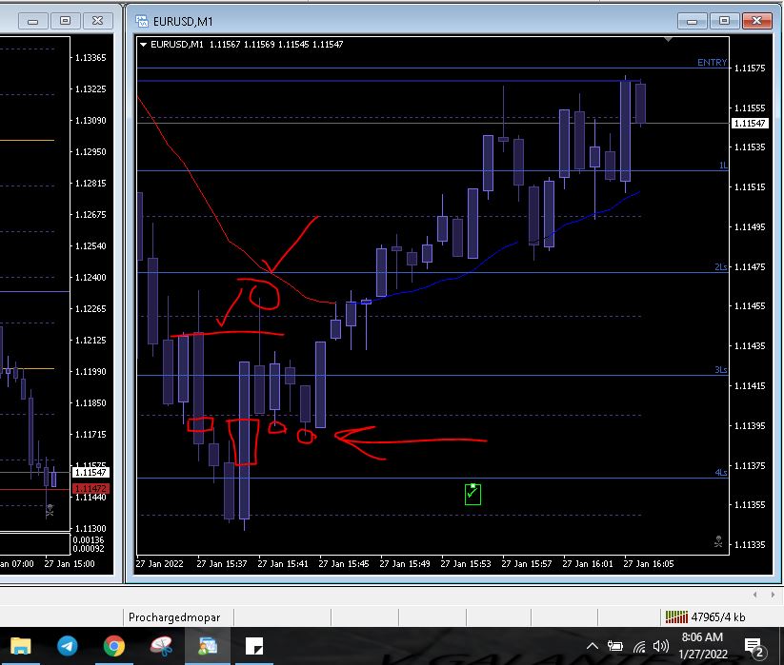Click the 27 Jan 15:00 label in left window
This screenshot has width=784, height=665.
click(x=70, y=563)
